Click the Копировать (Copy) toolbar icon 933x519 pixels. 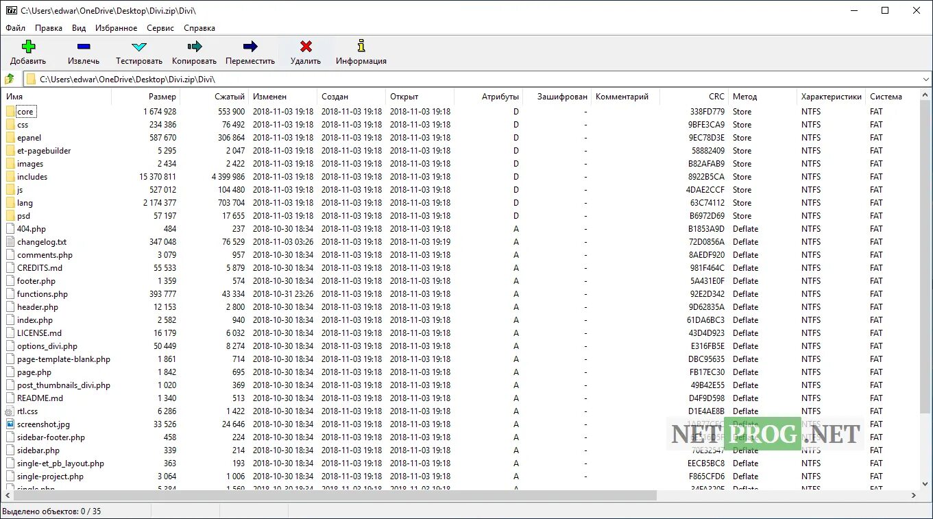195,47
